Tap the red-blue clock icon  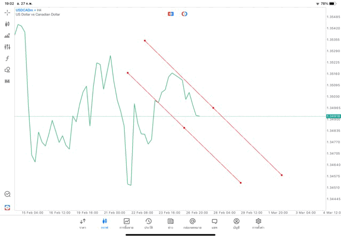184,14
